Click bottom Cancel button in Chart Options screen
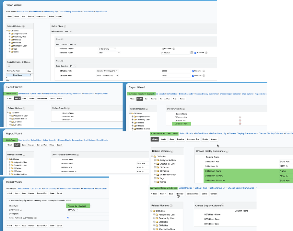The image size is (293, 231). [x=59, y=225]
